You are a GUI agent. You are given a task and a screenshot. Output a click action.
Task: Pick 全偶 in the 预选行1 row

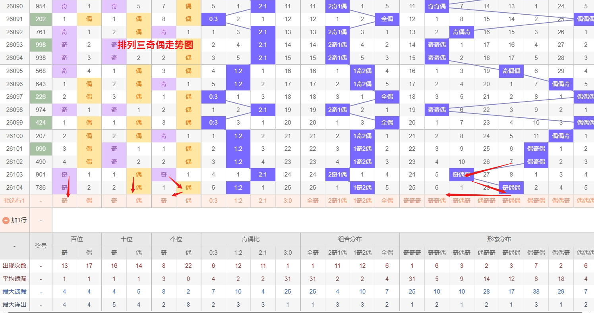click(387, 201)
